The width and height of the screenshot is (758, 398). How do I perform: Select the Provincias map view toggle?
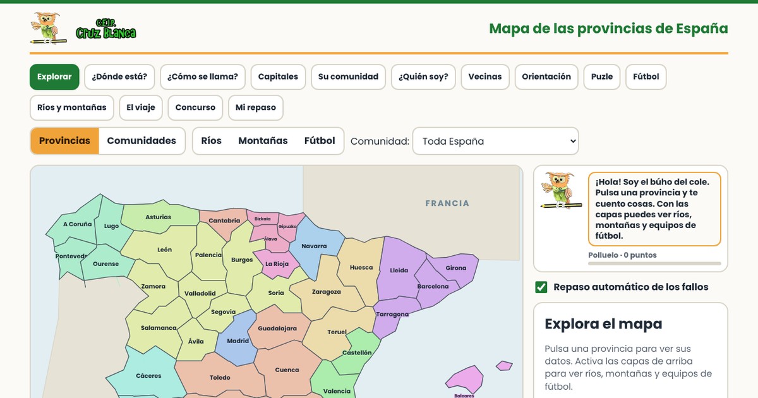point(64,141)
